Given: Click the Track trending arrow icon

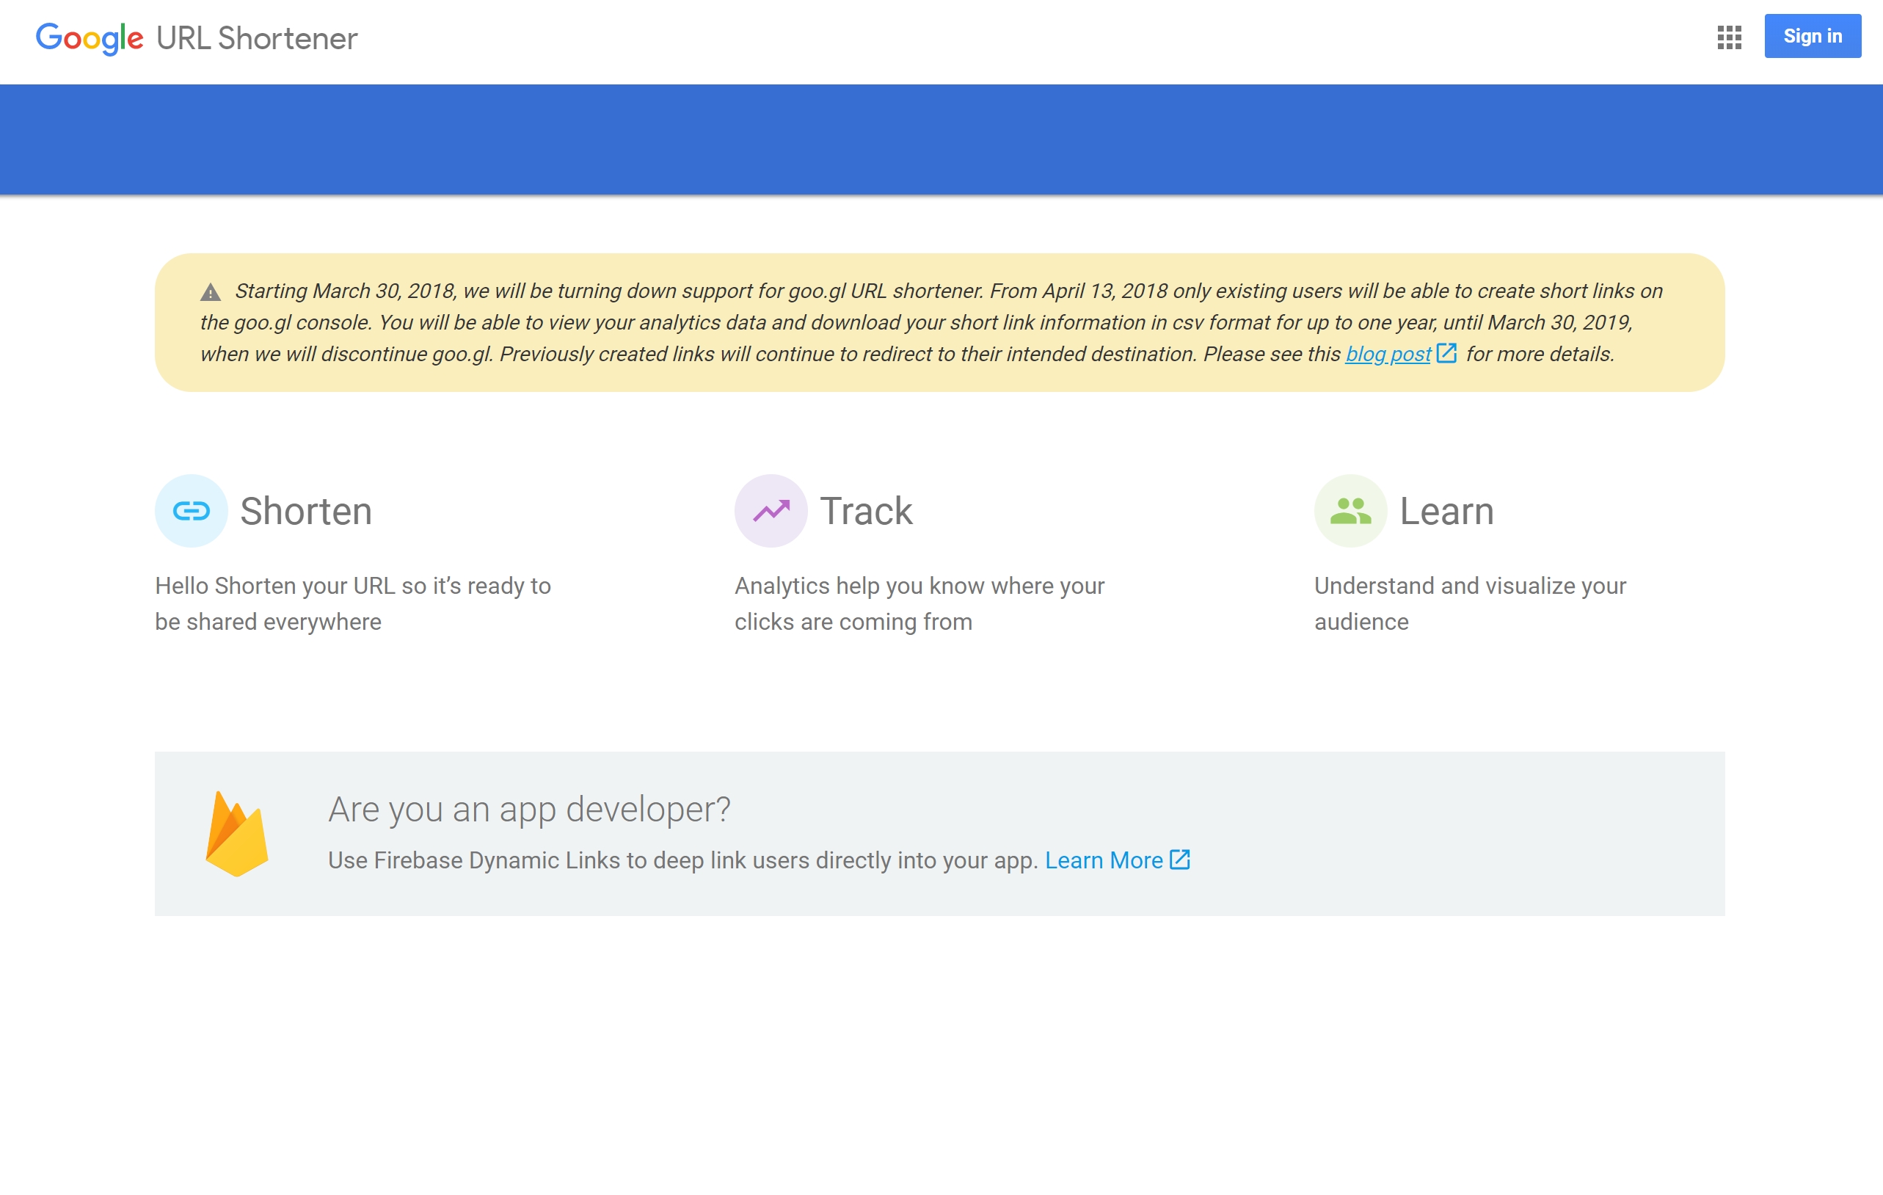Looking at the screenshot, I should [771, 511].
